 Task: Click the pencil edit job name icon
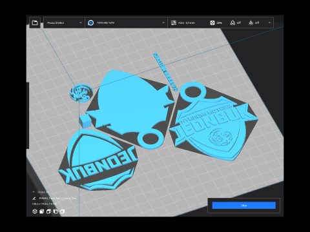34,198
